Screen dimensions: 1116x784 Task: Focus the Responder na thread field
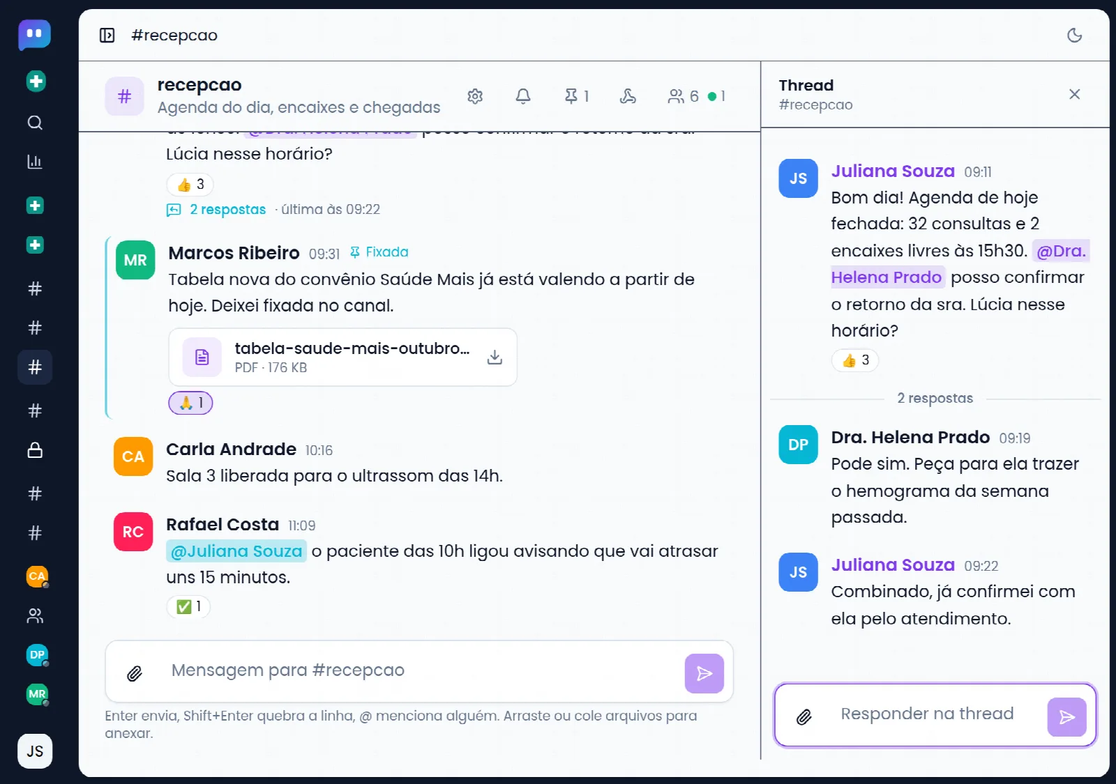click(x=935, y=714)
